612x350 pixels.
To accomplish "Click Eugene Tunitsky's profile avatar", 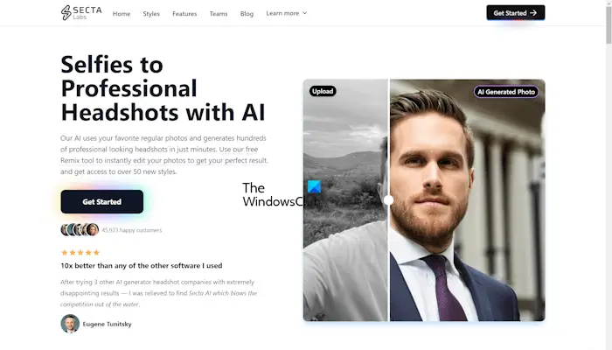I will click(x=70, y=324).
